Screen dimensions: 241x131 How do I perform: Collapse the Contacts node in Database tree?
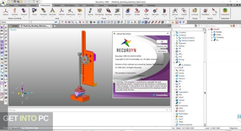pos(174,35)
